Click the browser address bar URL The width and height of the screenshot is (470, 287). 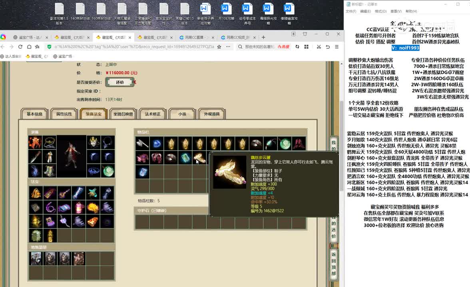134,47
